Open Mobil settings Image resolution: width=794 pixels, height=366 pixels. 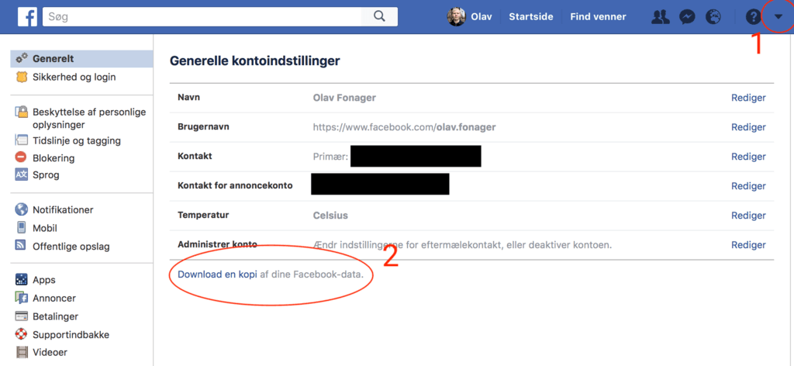44,228
